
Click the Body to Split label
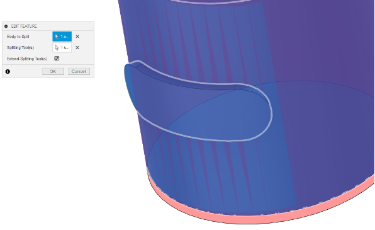click(x=18, y=37)
